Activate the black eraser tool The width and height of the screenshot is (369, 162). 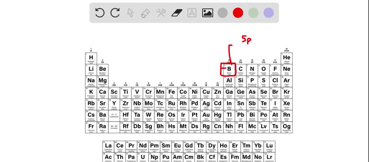177,13
